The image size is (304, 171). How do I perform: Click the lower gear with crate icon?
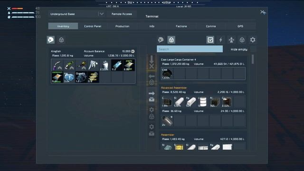click(x=152, y=130)
